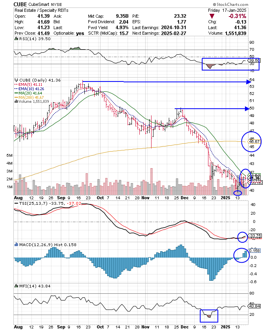The image size is (263, 330).
Task: Click the 'MA(200) 45.67' legend text
Action: click(31, 97)
